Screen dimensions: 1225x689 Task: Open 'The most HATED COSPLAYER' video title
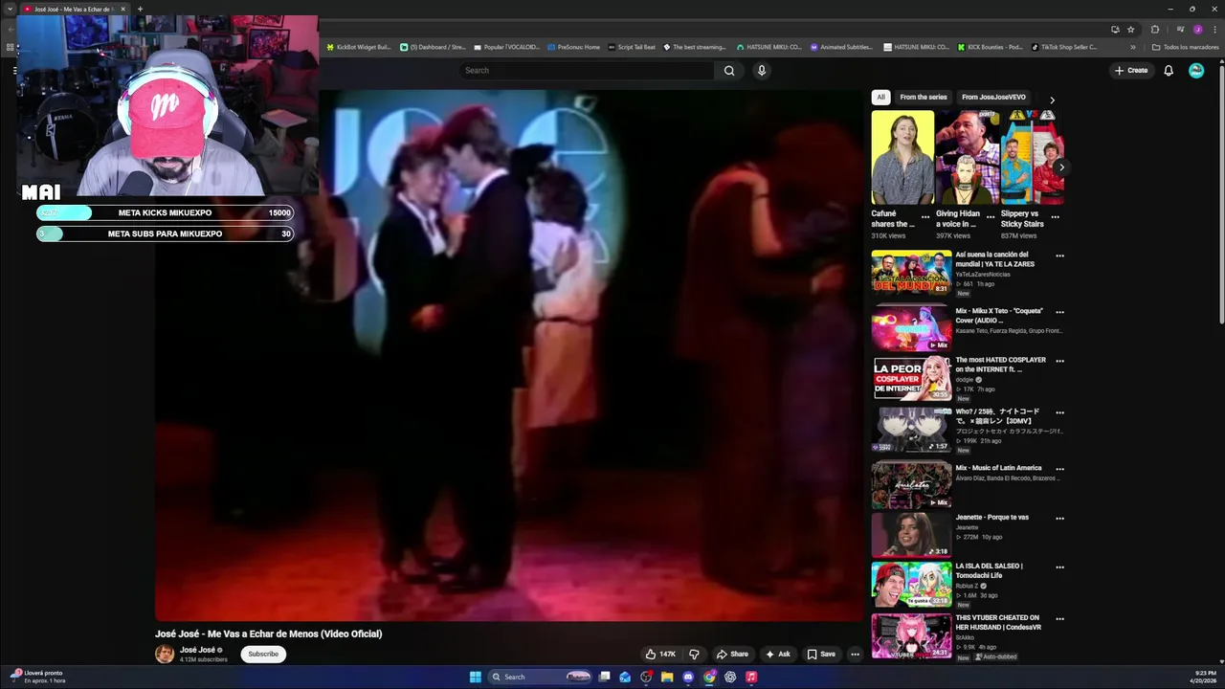point(1000,365)
